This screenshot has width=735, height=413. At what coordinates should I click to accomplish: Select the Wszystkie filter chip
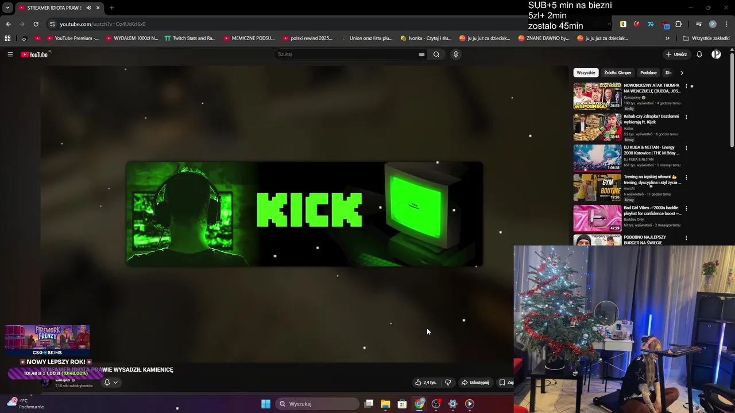(586, 73)
